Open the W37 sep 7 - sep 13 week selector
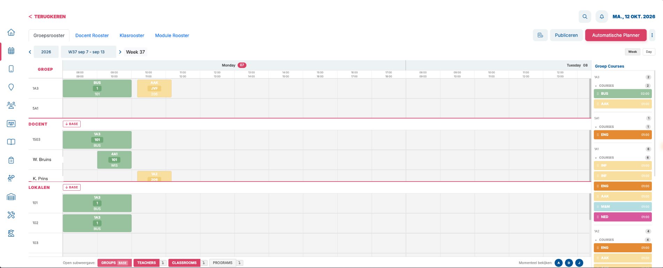The image size is (663, 268). click(88, 52)
